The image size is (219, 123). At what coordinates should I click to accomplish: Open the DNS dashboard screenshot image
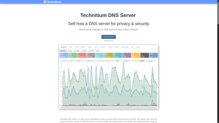[109, 77]
